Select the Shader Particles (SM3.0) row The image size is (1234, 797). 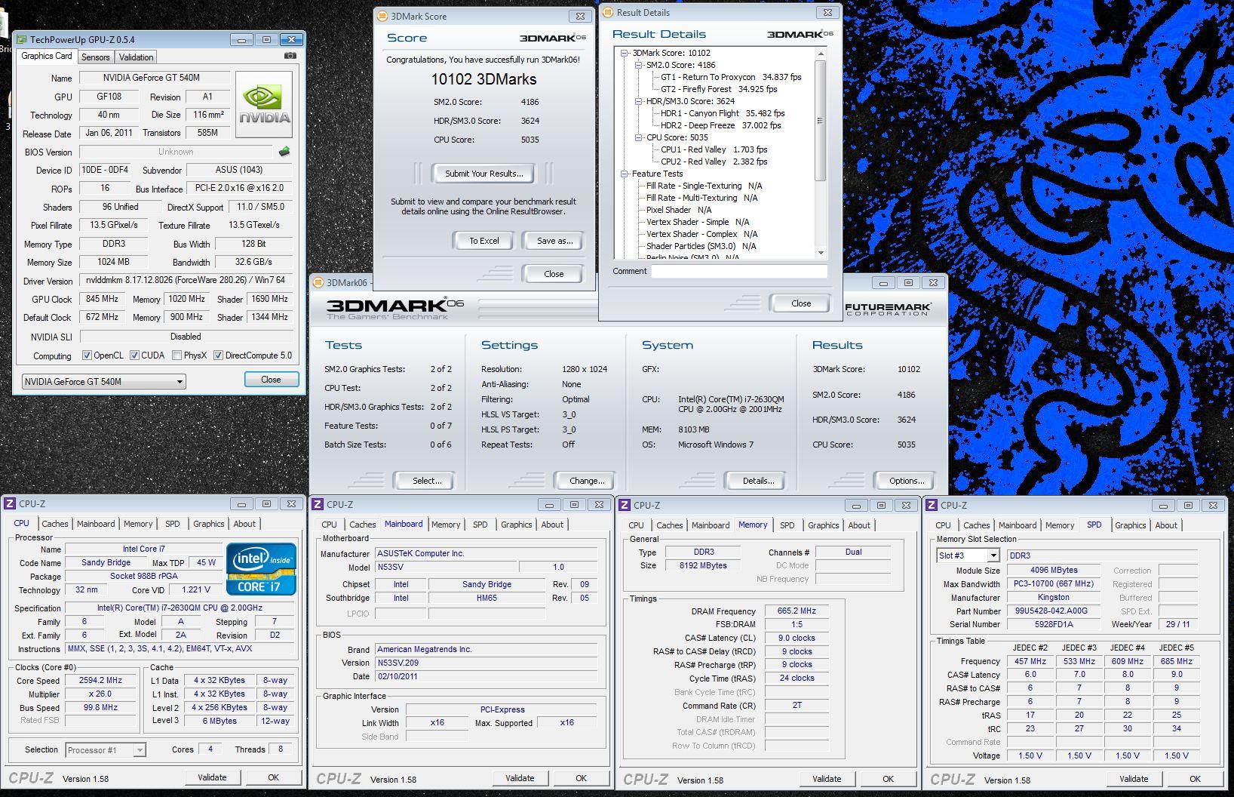tap(701, 246)
